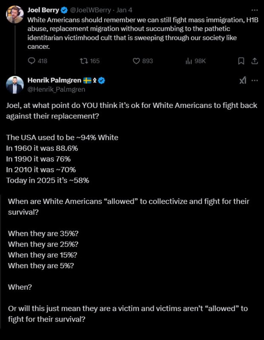Open Henrik Palmgren display name
The width and height of the screenshot is (264, 340).
(x=54, y=80)
